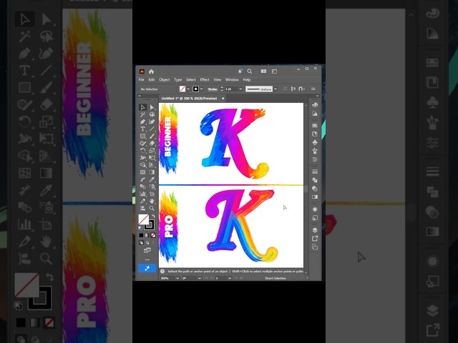Select the Curvature tool
458x343 pixels.
[152, 121]
